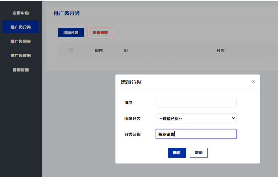Cancel the dialog via 取消 button
The width and height of the screenshot is (278, 177).
199,153
